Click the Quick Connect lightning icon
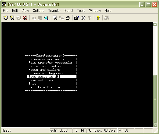 pos(12,18)
